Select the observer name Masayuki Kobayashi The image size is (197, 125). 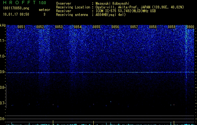coord(112,3)
